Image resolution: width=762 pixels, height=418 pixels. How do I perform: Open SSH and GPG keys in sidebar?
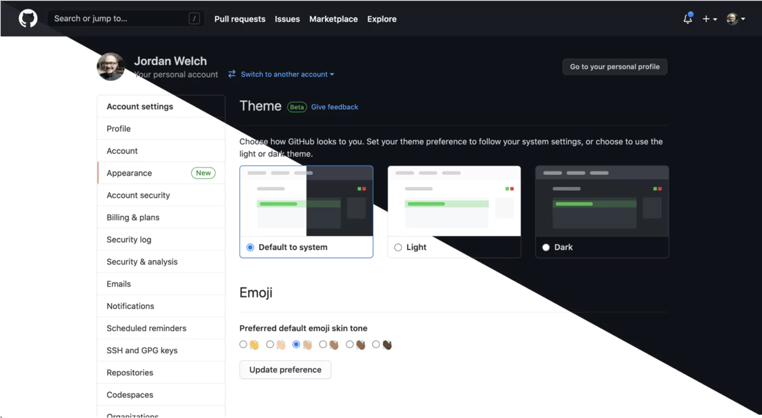[161, 350]
